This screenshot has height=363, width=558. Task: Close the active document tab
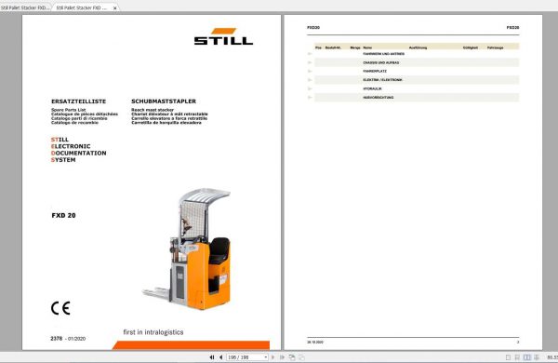tap(115, 7)
